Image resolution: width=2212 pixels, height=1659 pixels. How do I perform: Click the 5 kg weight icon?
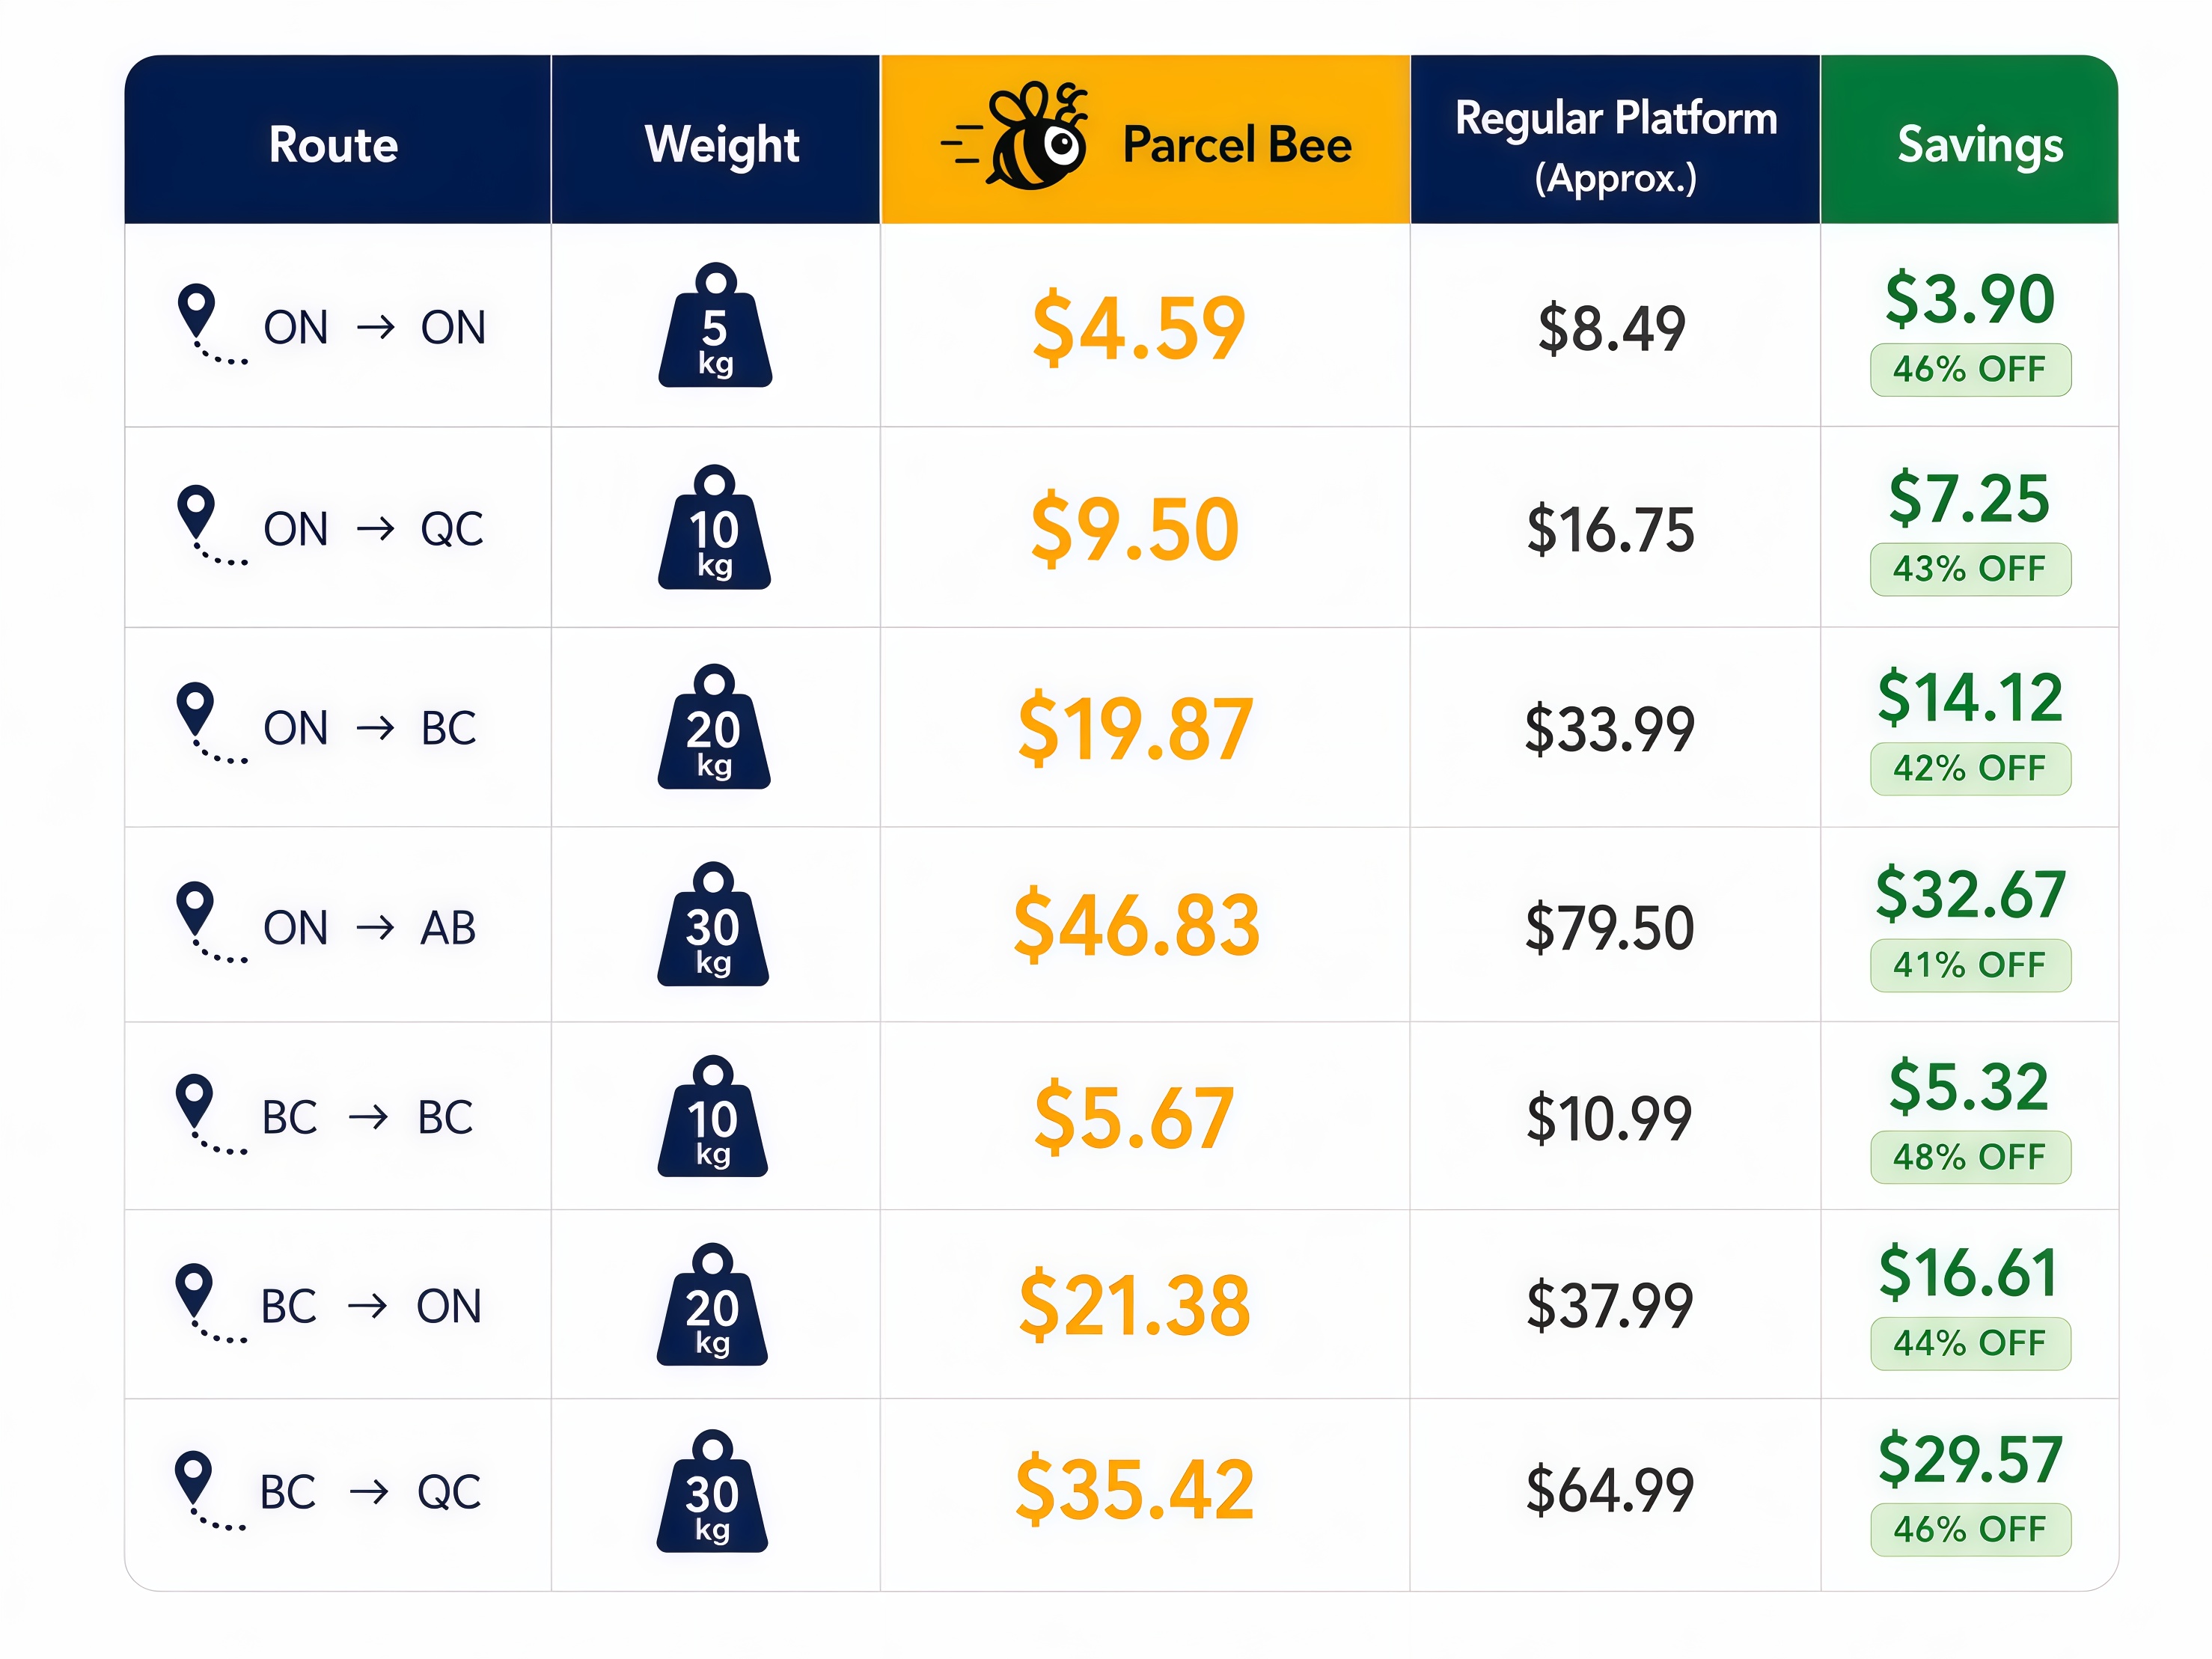(x=715, y=325)
